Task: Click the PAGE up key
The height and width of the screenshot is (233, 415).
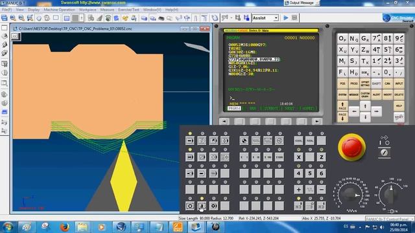Action: [342, 106]
